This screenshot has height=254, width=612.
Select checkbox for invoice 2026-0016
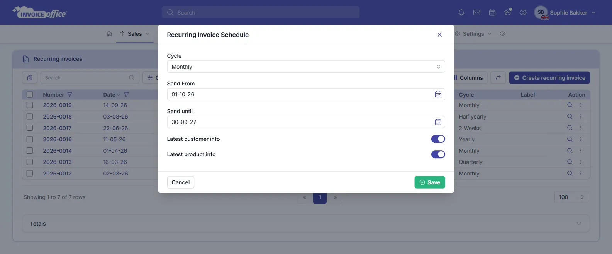[x=30, y=139]
